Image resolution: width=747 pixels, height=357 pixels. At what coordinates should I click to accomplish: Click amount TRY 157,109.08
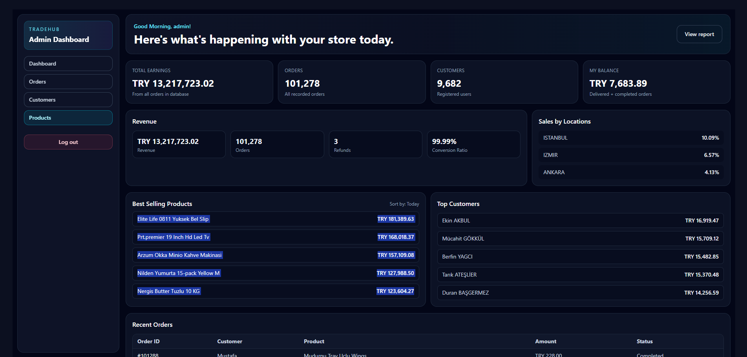click(396, 255)
